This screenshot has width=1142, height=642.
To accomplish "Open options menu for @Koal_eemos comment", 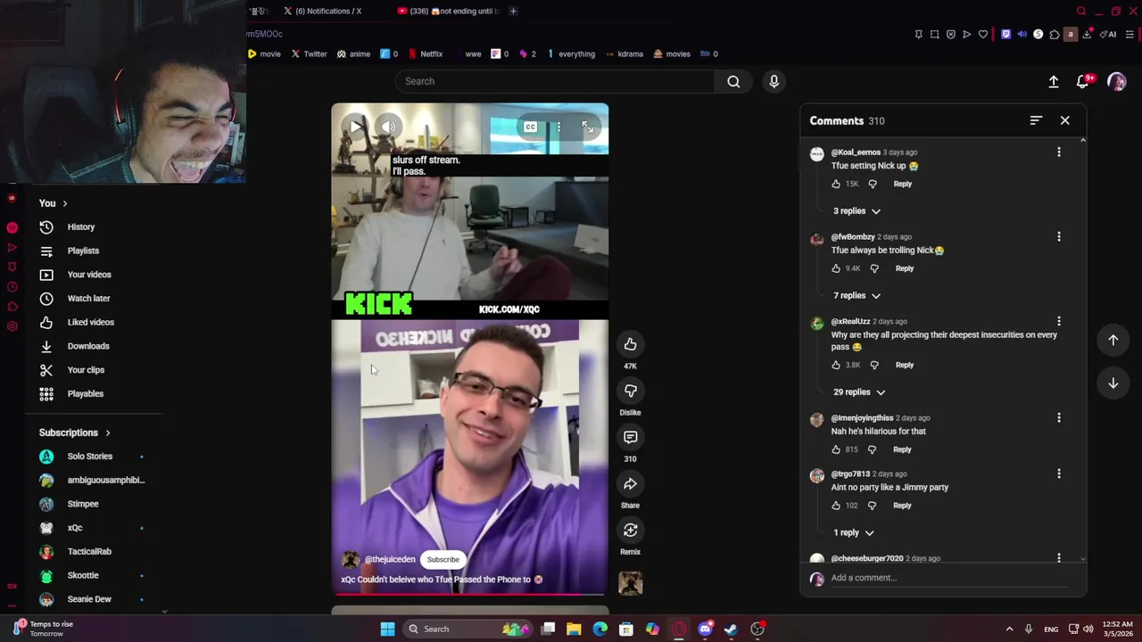I will coord(1059,152).
